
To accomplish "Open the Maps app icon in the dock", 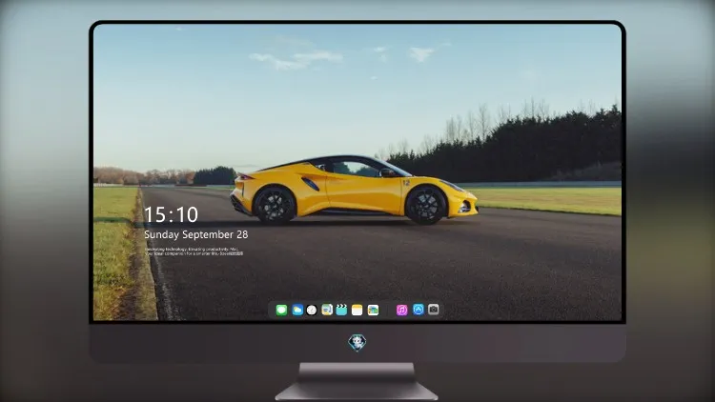I will 327,310.
